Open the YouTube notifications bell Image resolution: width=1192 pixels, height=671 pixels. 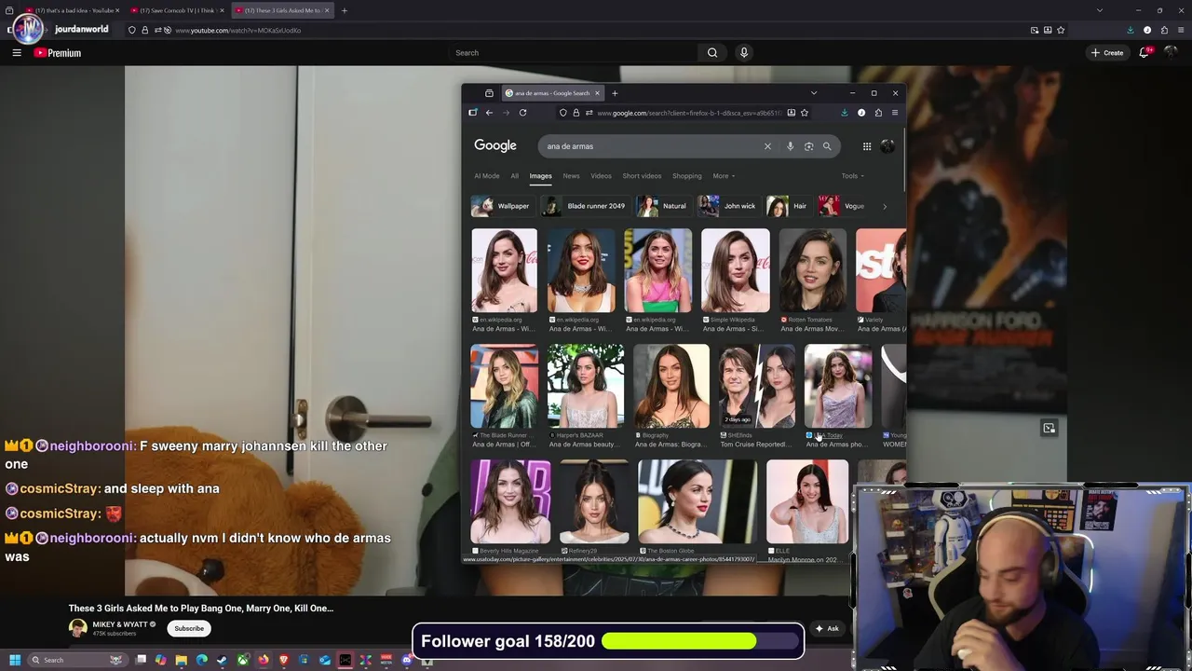coord(1145,53)
